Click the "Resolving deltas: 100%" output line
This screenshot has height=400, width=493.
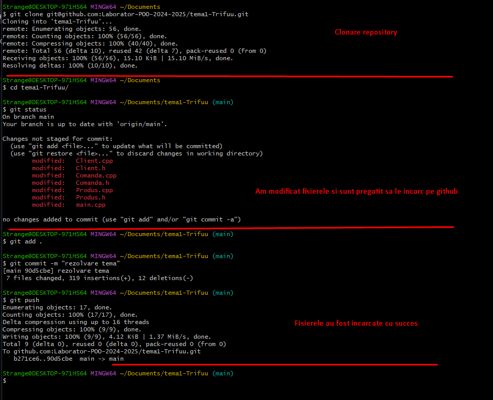tap(70, 65)
